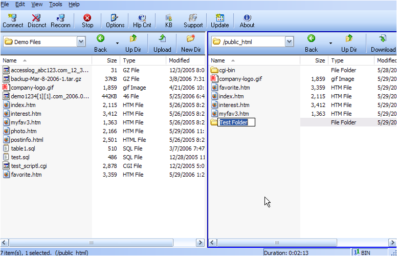Click the Download button
The width and height of the screenshot is (397, 256).
coord(383,44)
